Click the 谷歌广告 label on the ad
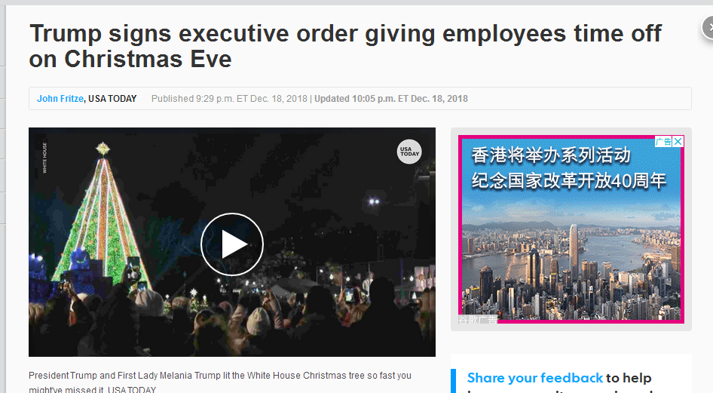 [477, 319]
